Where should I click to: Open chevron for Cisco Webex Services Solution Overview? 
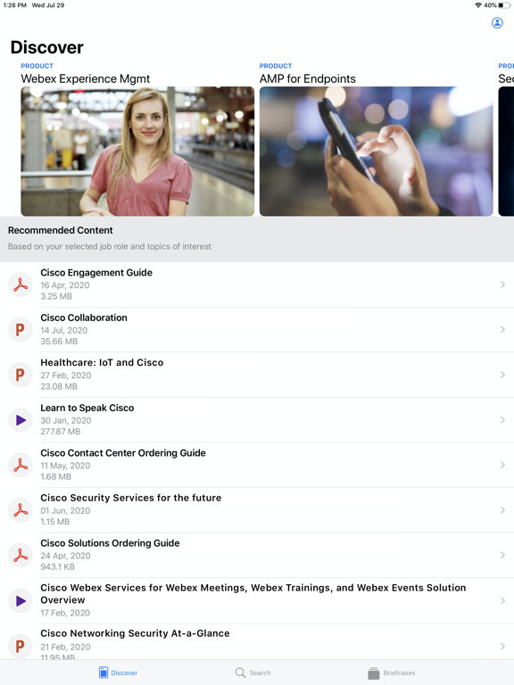tap(502, 600)
